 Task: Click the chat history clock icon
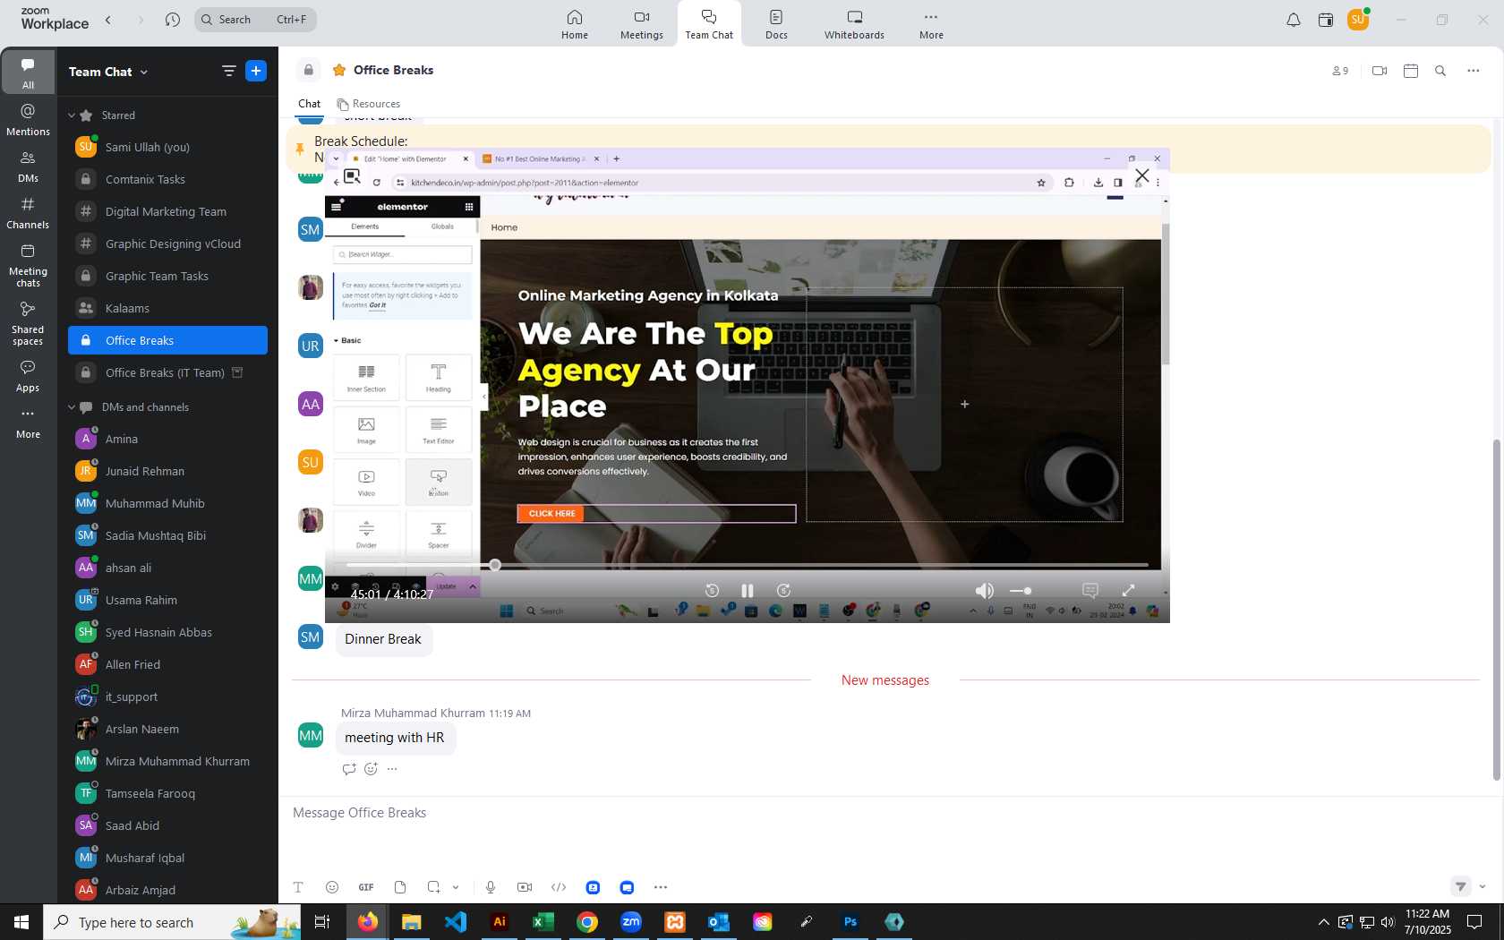pos(173,20)
